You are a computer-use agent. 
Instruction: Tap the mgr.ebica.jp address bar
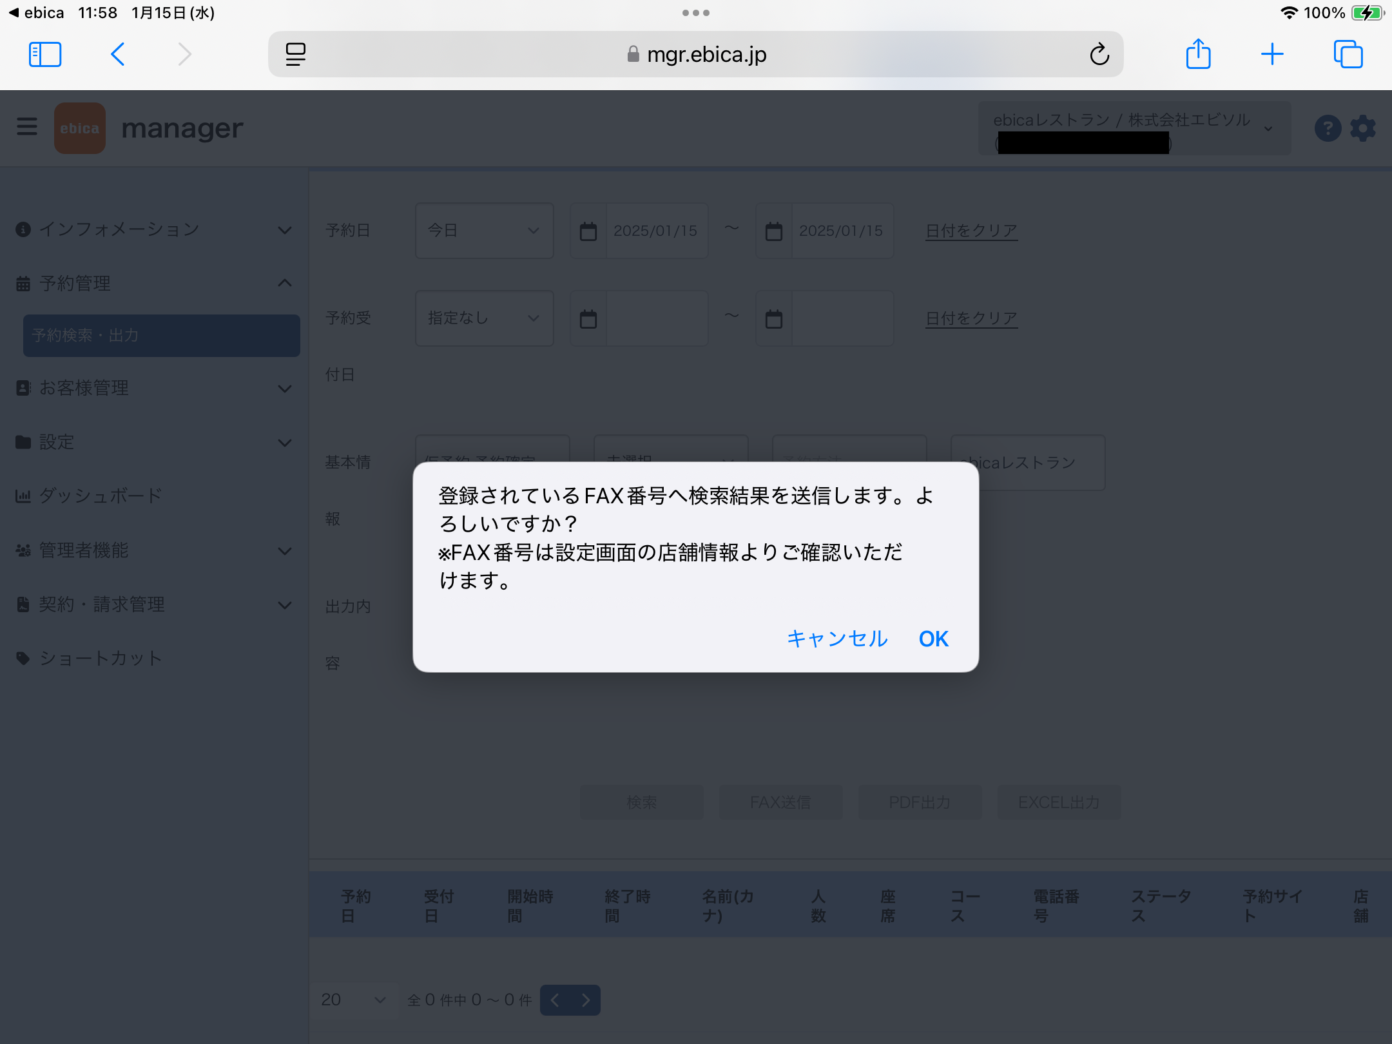[x=696, y=54]
